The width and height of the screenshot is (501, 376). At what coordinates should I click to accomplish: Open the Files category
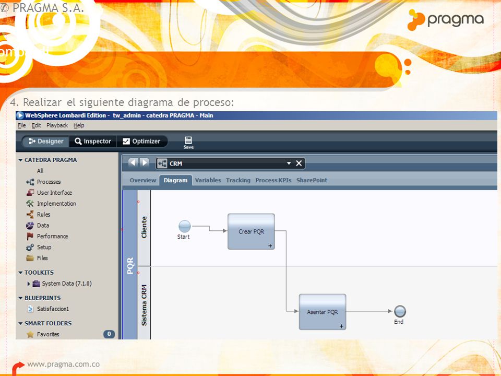(x=42, y=258)
